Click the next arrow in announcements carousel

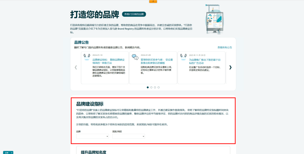[x=230, y=67]
